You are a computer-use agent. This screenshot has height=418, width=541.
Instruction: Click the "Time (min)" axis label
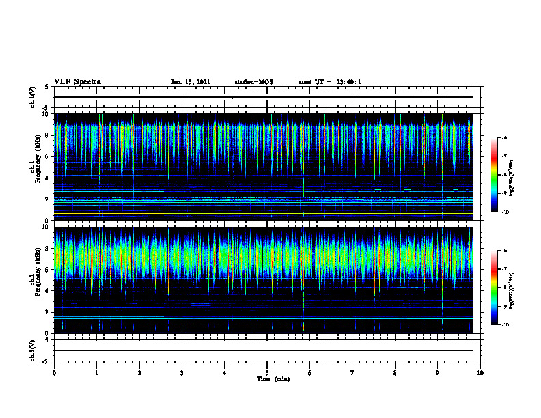coord(273,379)
